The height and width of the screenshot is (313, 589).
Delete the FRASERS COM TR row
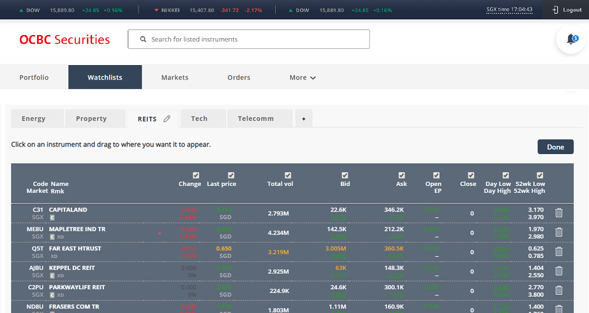coord(559,309)
